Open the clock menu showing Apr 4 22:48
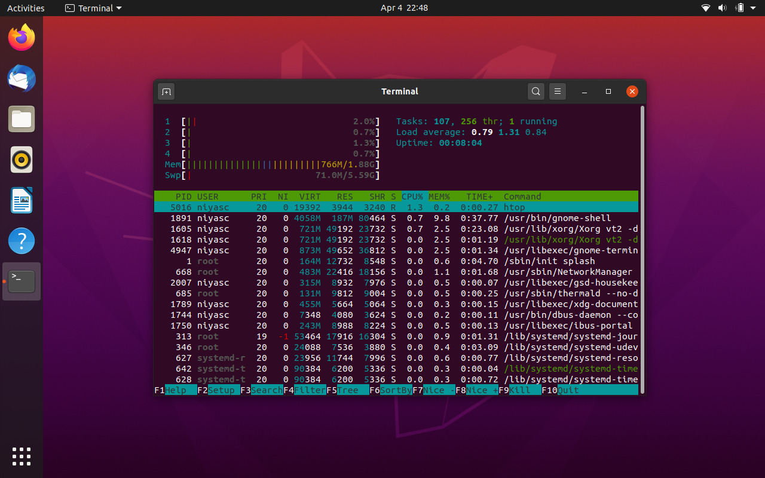The height and width of the screenshot is (478, 765). (x=382, y=8)
